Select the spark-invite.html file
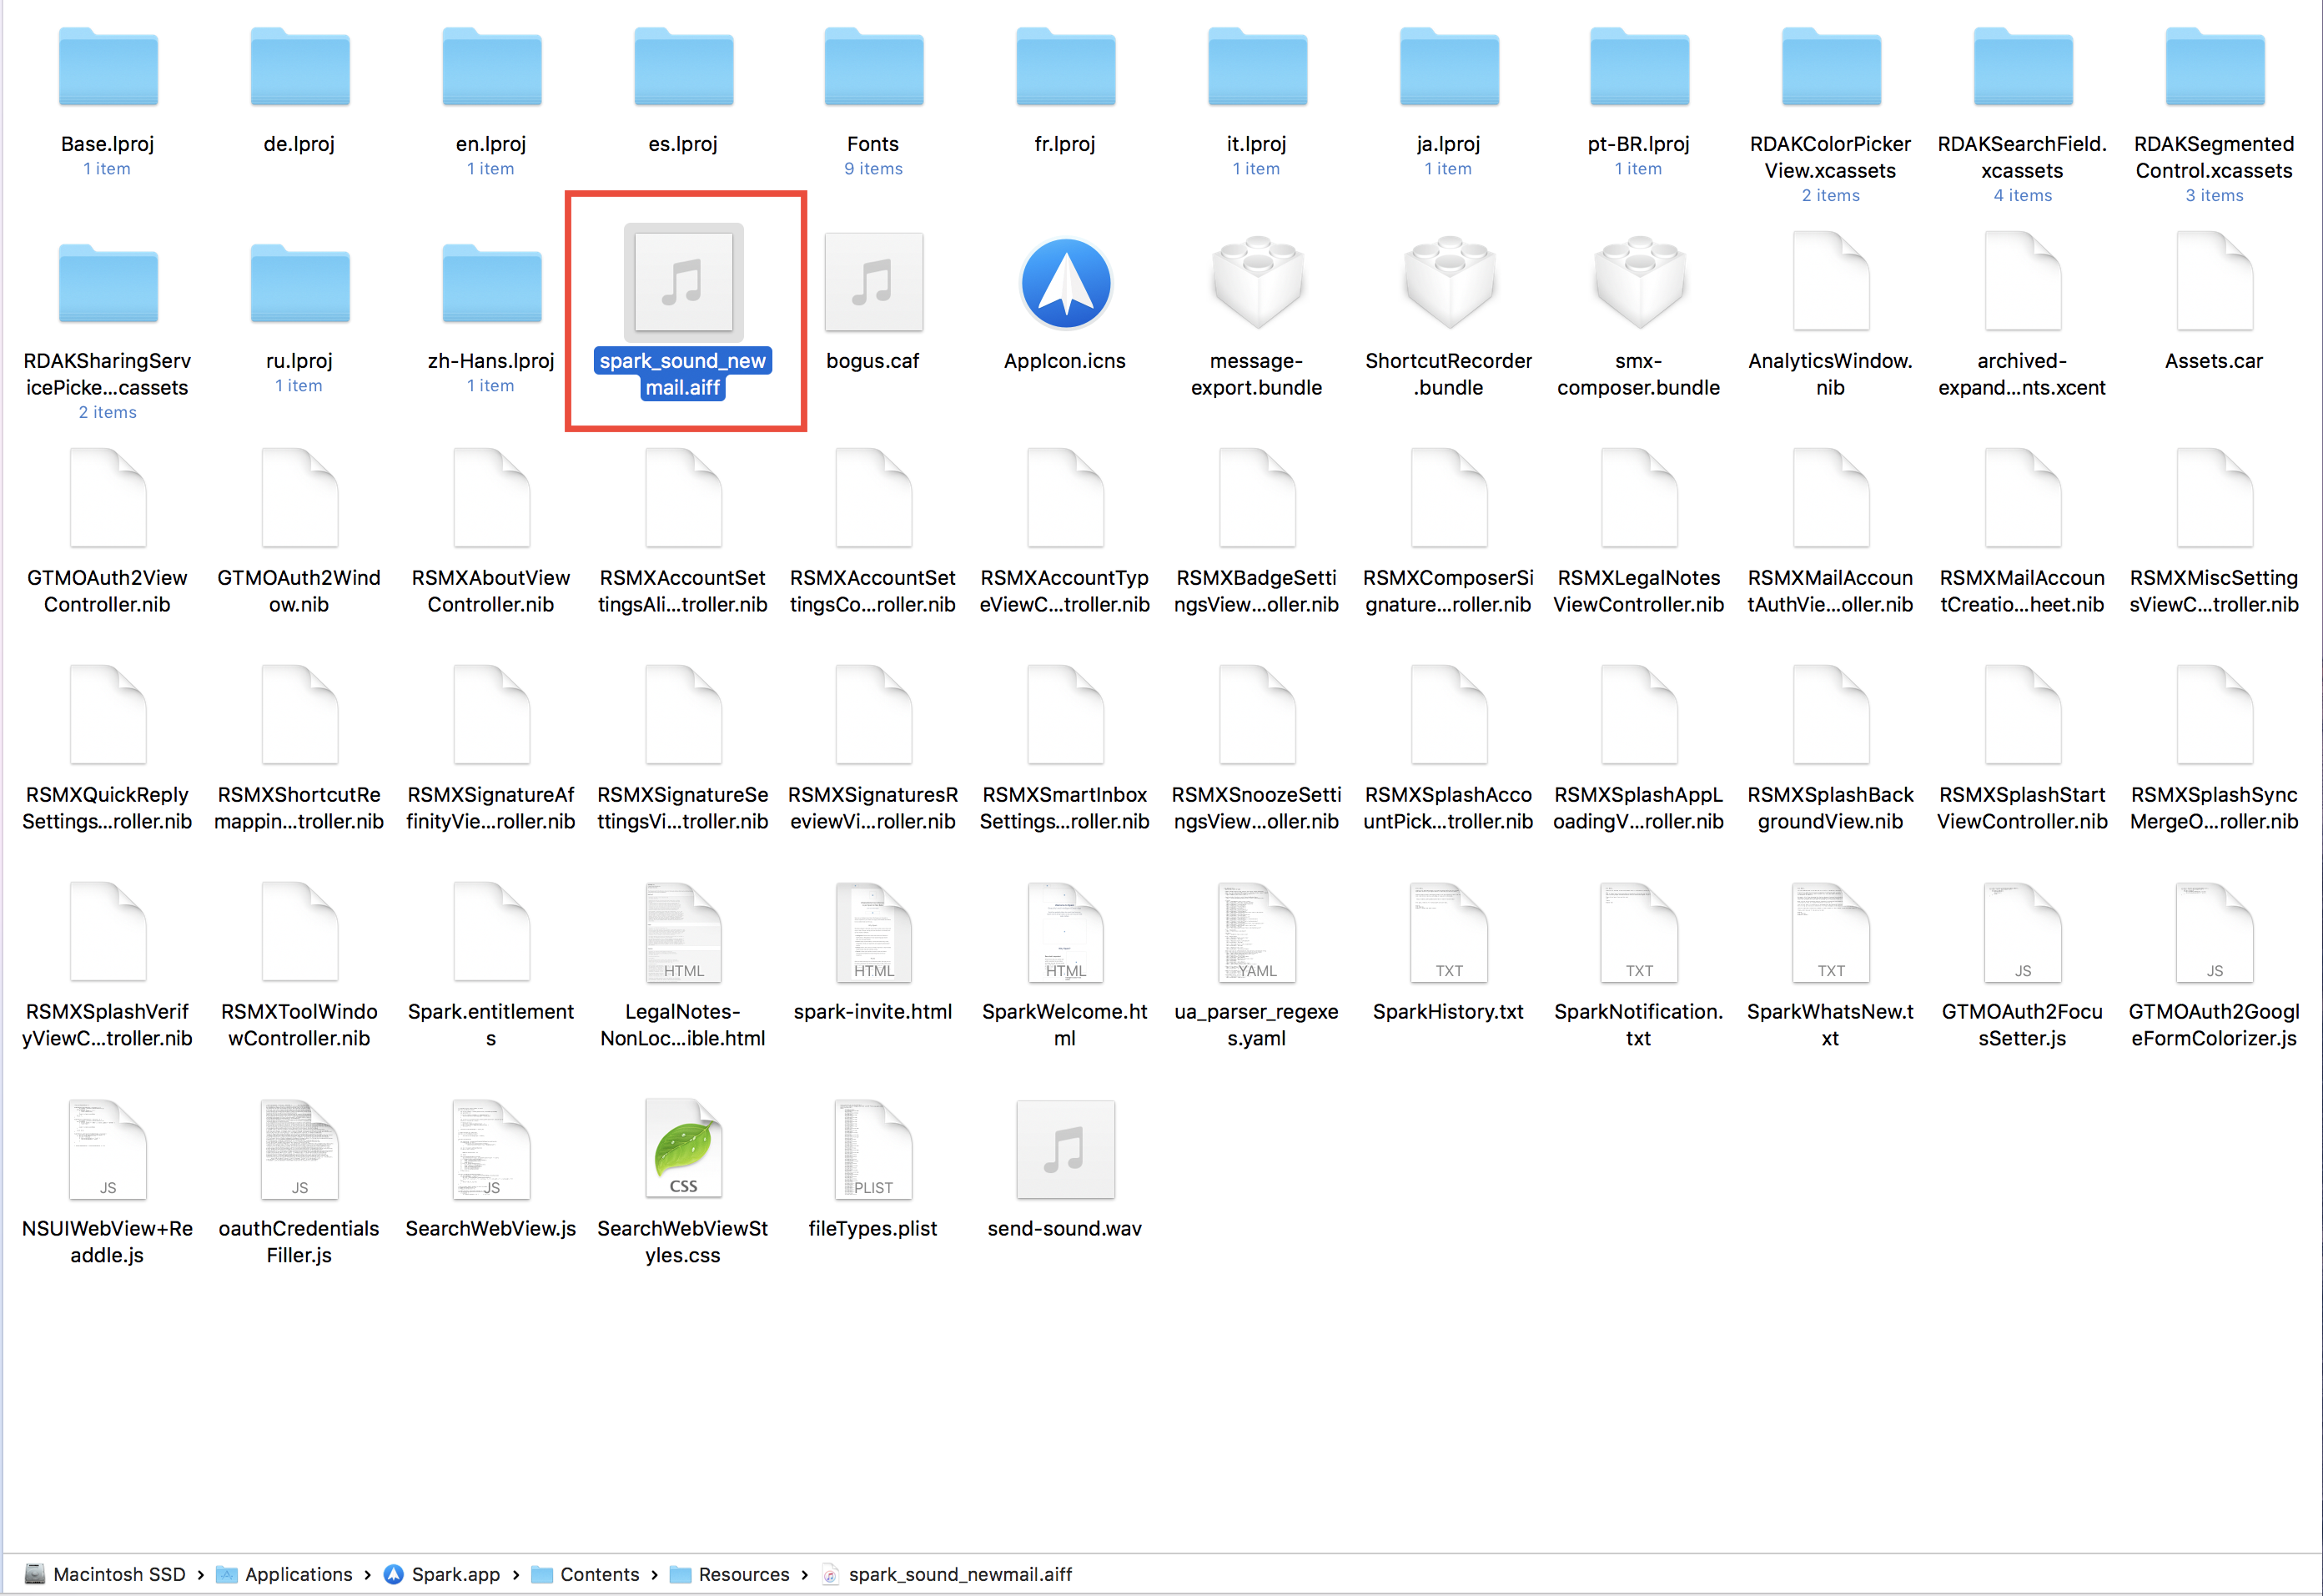Image resolution: width=2323 pixels, height=1596 pixels. pos(872,933)
